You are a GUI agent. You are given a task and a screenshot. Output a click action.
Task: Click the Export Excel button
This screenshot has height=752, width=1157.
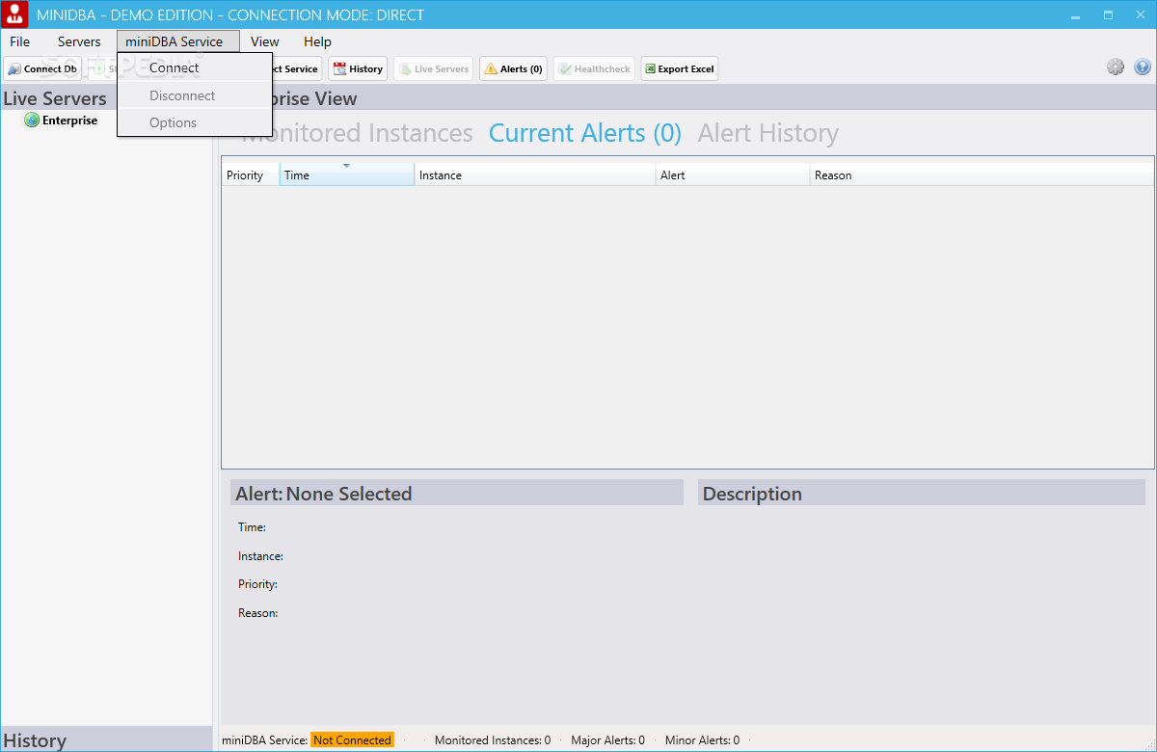[x=680, y=68]
